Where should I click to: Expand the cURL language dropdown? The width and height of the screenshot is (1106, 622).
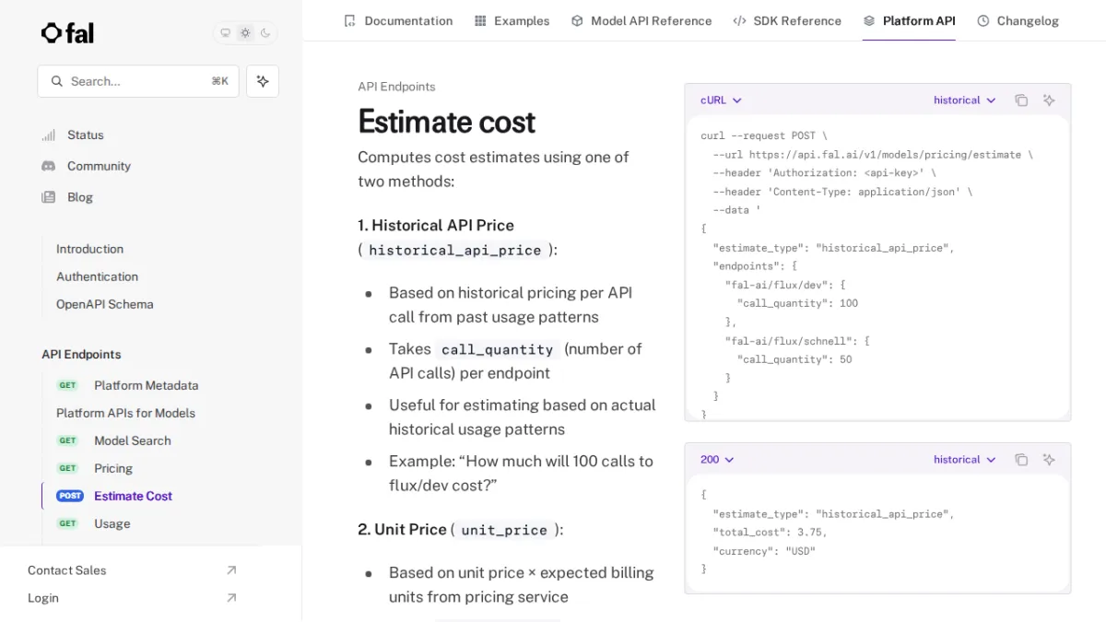click(721, 100)
